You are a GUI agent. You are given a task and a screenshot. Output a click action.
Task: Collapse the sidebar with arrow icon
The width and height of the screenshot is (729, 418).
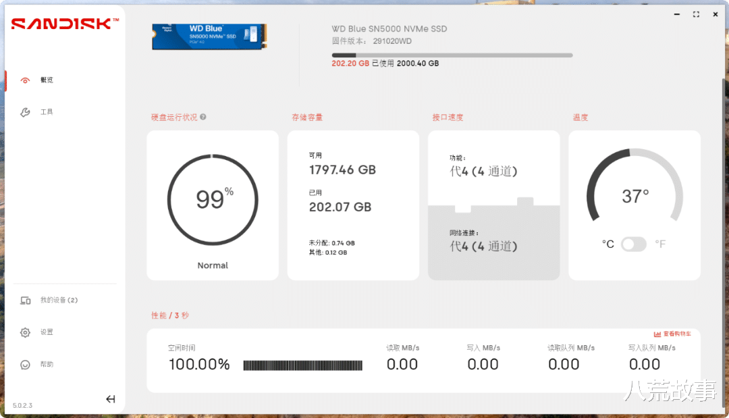(110, 399)
